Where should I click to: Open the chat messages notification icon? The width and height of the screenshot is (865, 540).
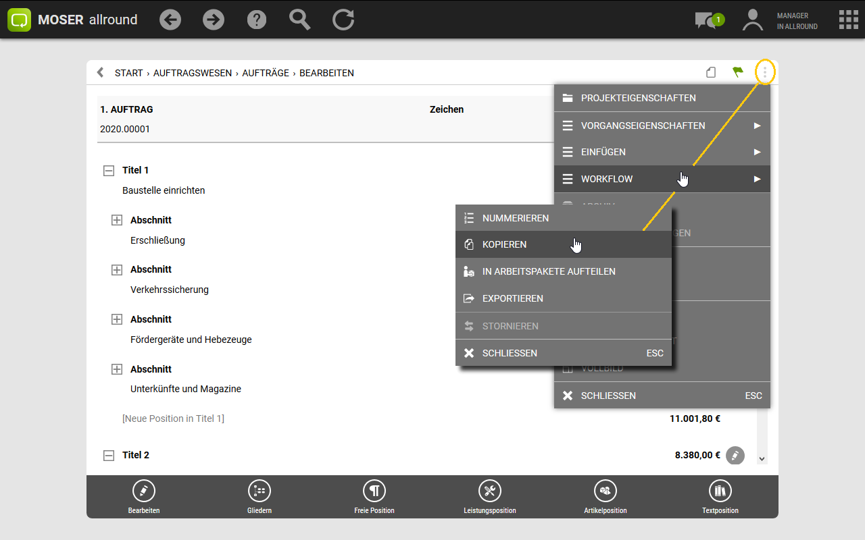708,20
